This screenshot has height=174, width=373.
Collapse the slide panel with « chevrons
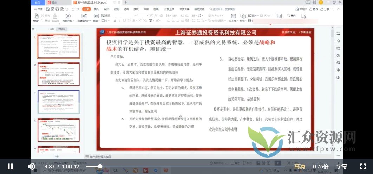(33, 29)
